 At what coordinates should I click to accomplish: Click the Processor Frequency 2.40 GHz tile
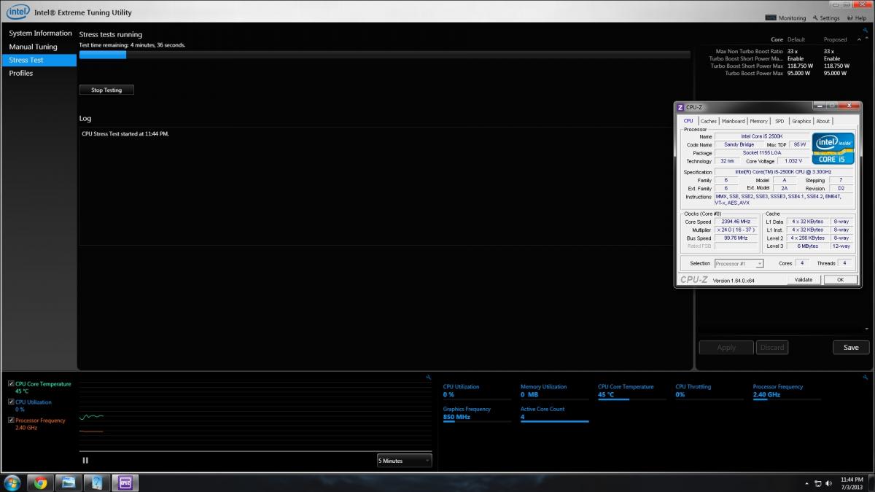click(787, 391)
